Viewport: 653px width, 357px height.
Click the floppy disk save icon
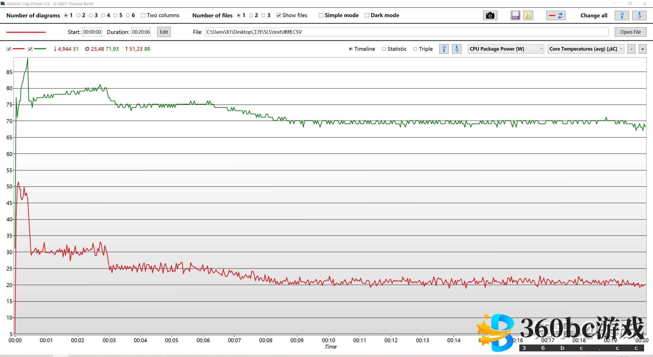[x=515, y=16]
